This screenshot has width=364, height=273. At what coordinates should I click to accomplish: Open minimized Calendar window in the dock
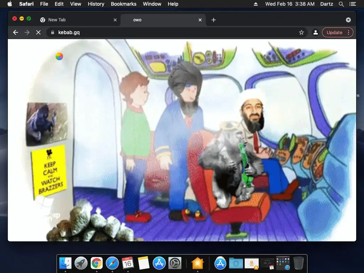tap(267, 264)
